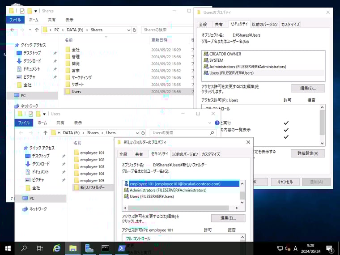Click the refresh icon in Shares address bar
This screenshot has height=255, width=340.
pyautogui.click(x=134, y=30)
